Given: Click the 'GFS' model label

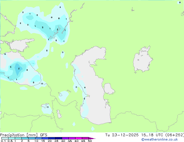Looking at the screenshot, I should (44, 135).
